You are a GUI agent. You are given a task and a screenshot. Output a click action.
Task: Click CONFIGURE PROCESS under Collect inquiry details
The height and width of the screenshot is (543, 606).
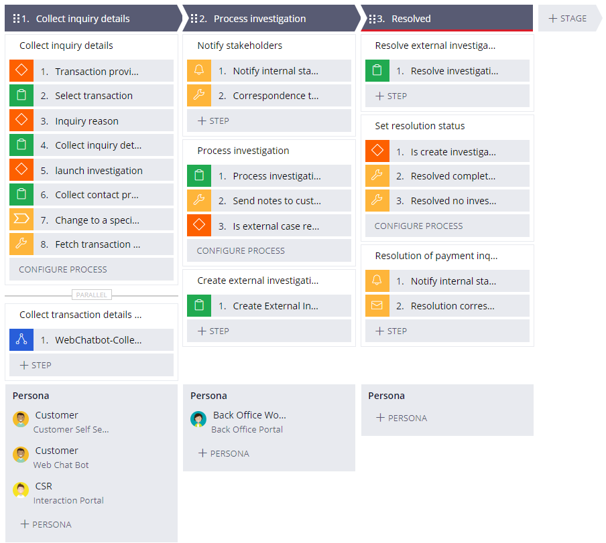(x=63, y=269)
